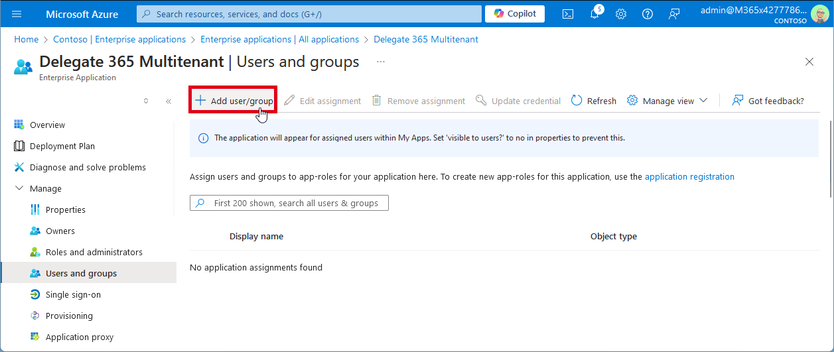Open the Azure portal hamburger menu
Viewport: 834px width, 352px height.
click(17, 14)
